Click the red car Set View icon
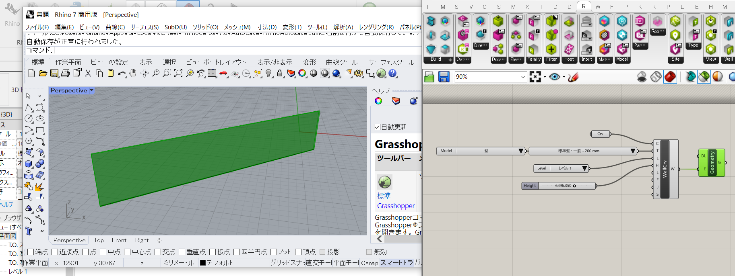 (x=223, y=73)
